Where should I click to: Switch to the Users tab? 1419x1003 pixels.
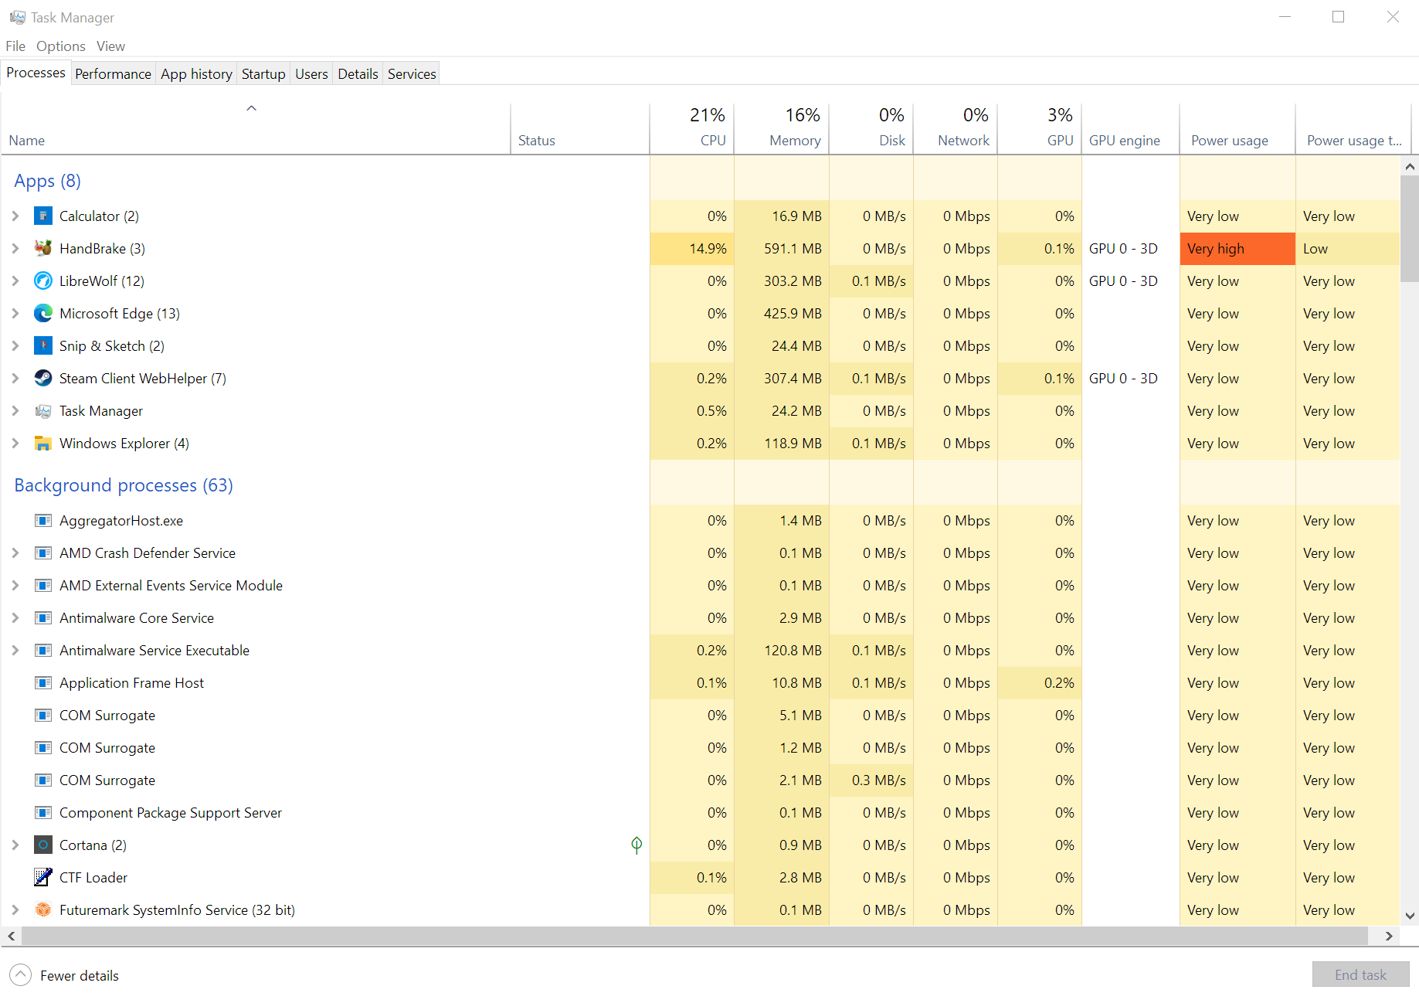(x=311, y=74)
